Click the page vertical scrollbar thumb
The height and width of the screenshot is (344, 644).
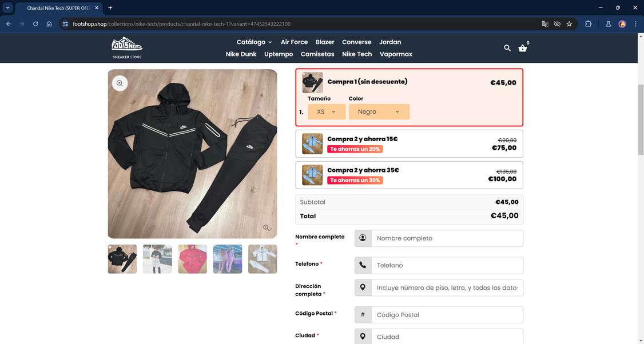[x=641, y=119]
